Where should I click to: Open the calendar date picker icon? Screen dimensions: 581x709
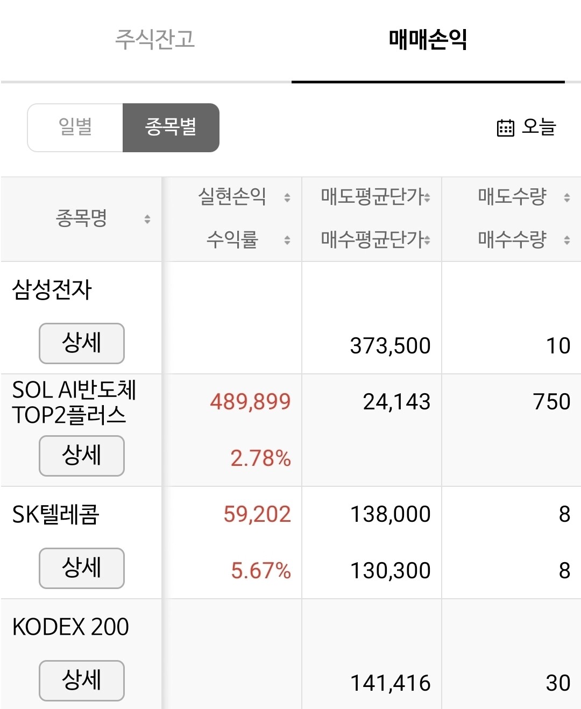pyautogui.click(x=505, y=128)
